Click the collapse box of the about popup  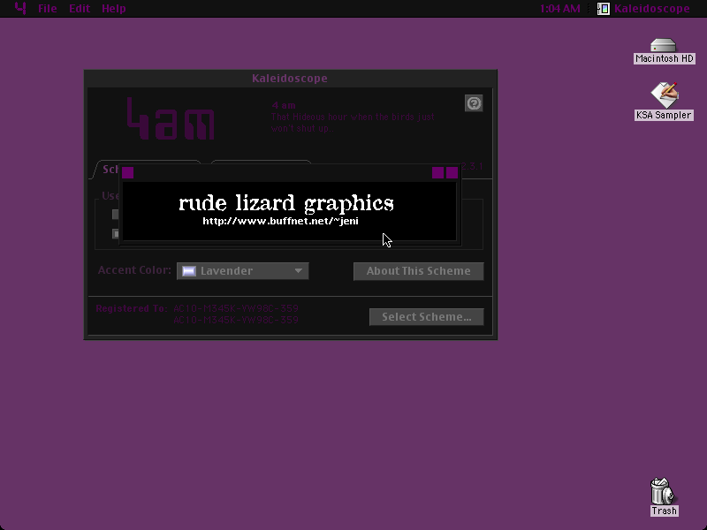click(452, 172)
